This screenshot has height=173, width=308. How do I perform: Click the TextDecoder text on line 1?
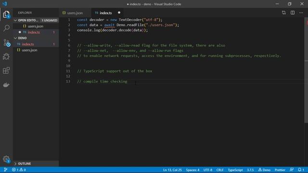[x=130, y=20]
